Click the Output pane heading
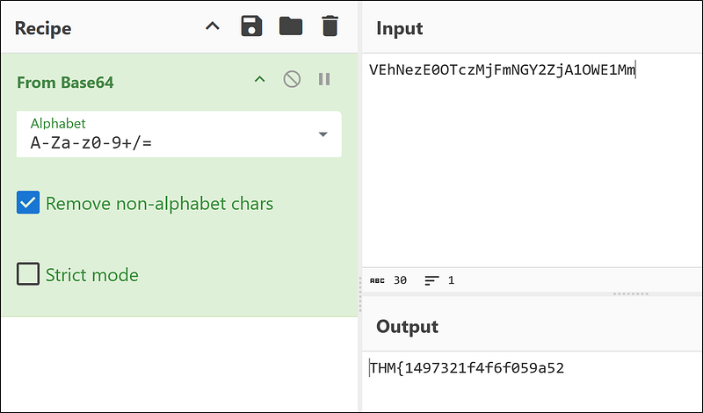 tap(407, 326)
